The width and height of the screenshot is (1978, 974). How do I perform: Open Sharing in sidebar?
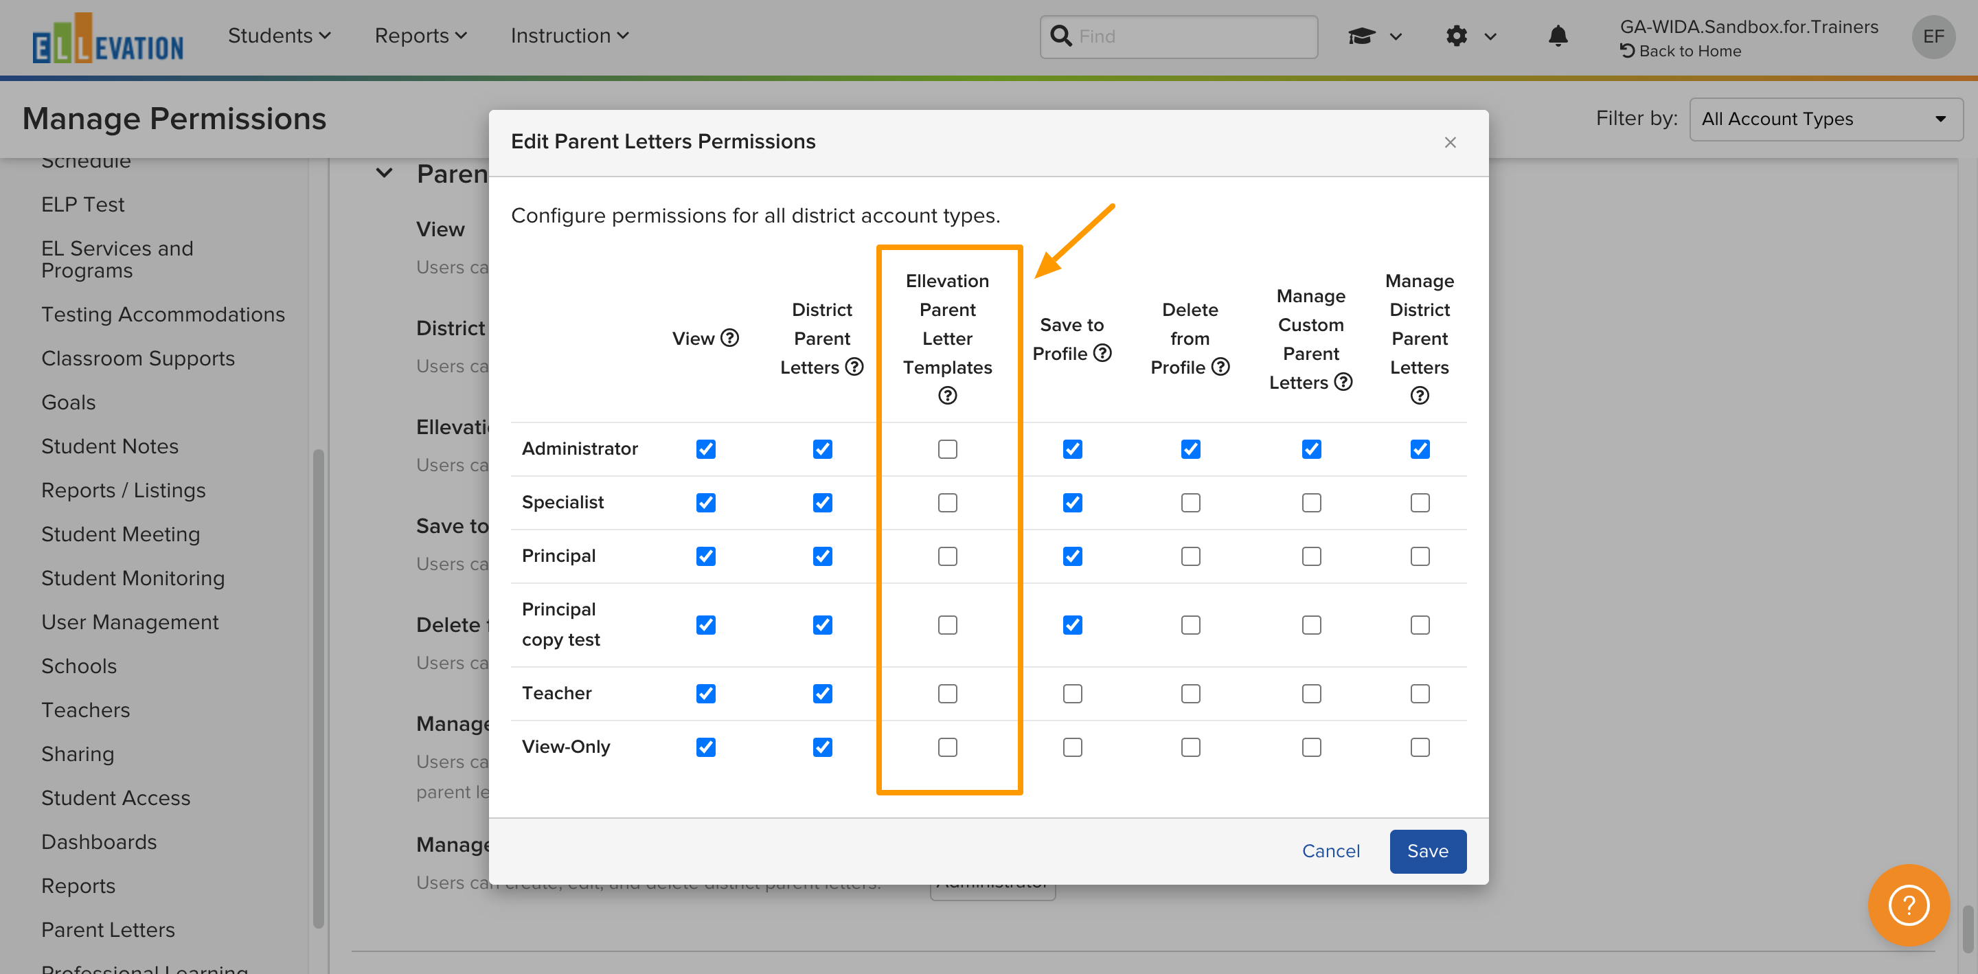point(78,754)
